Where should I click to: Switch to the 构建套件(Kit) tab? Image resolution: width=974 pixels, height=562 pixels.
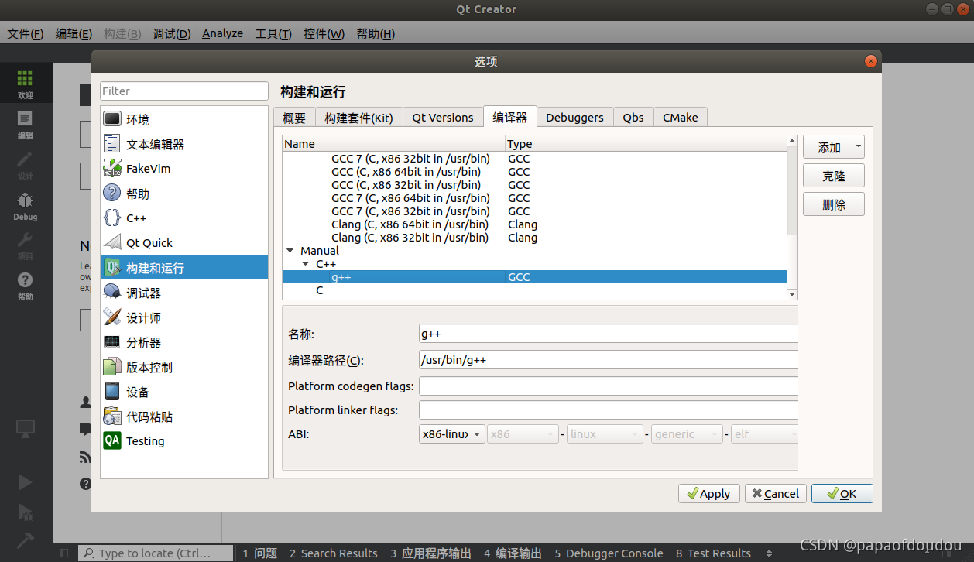(358, 118)
